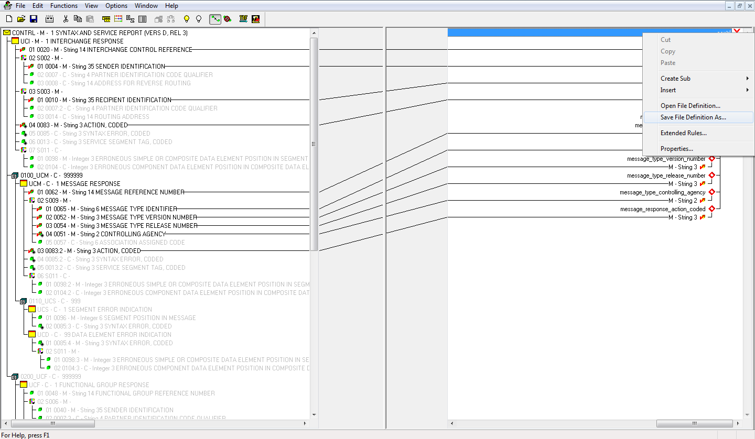This screenshot has height=439, width=755.
Task: Click the Paste toolbar icon
Action: click(x=89, y=19)
